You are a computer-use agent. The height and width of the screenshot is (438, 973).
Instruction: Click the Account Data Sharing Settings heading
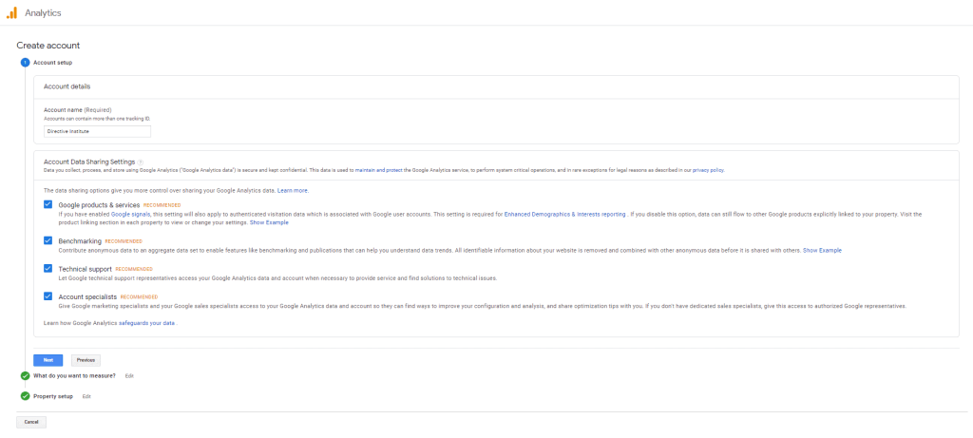[88, 162]
